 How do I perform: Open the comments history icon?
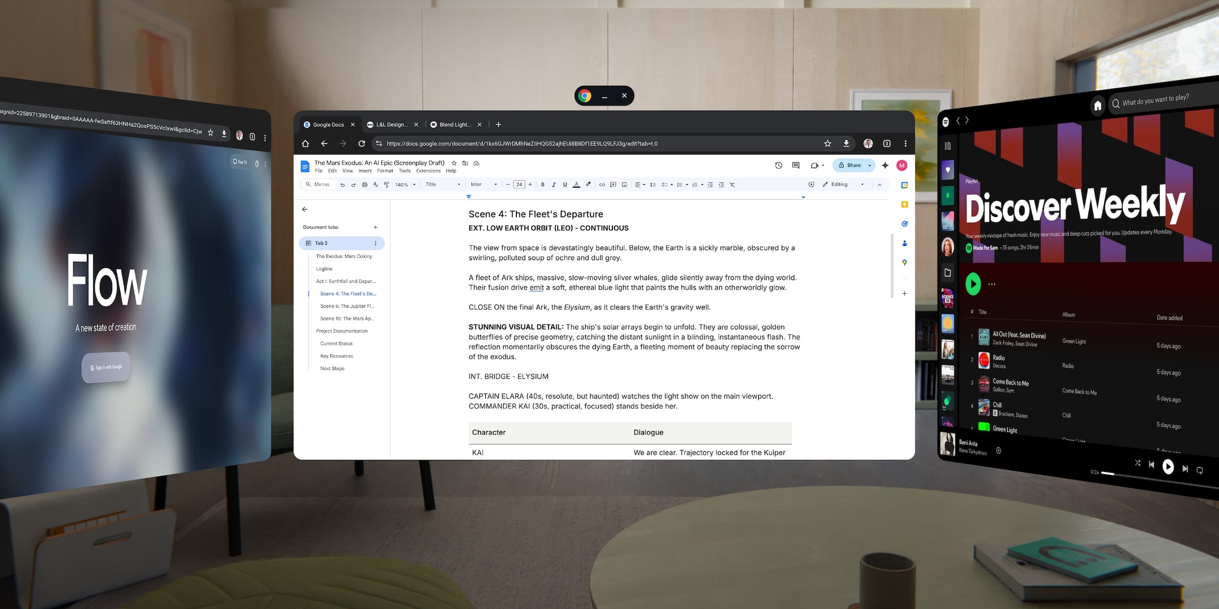pos(796,166)
